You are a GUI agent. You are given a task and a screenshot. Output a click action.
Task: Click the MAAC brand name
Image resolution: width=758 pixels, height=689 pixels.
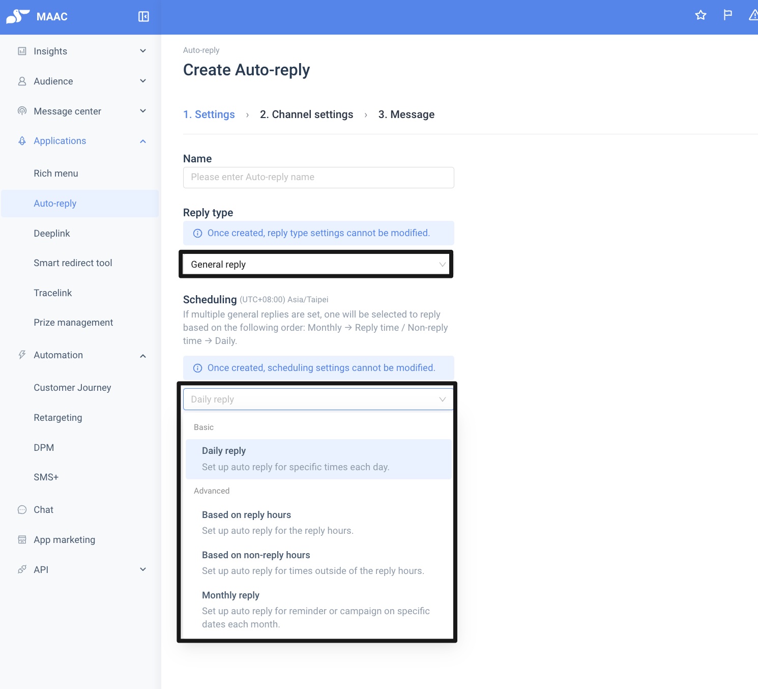tap(52, 17)
